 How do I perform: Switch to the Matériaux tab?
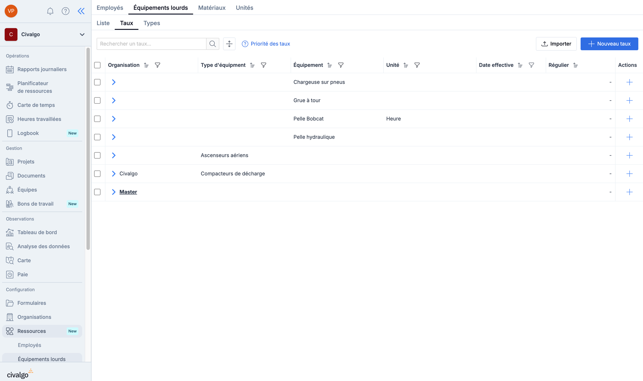[212, 8]
